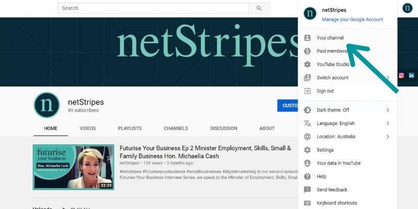Click the Search input field
This screenshot has width=418, height=209.
tap(153, 8)
